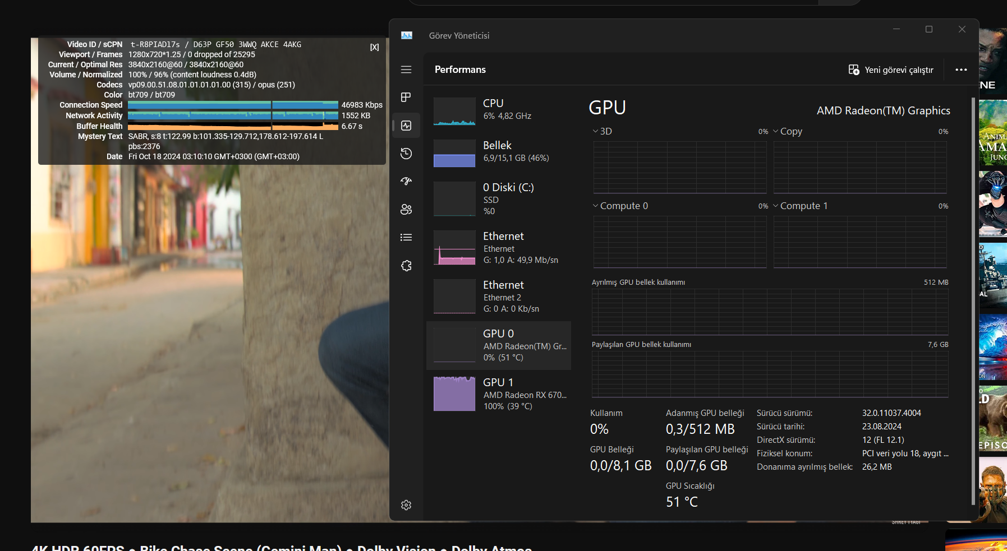Click the AMD Radeon(TM) Graphics title text
Image resolution: width=1007 pixels, height=551 pixels.
point(883,110)
